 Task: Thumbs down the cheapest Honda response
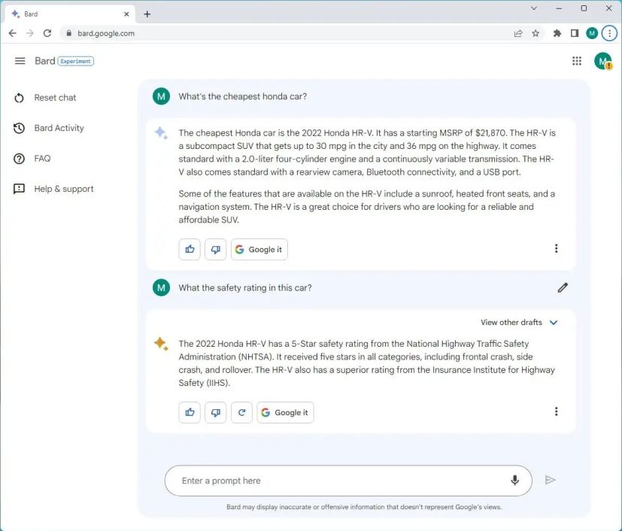(x=215, y=249)
